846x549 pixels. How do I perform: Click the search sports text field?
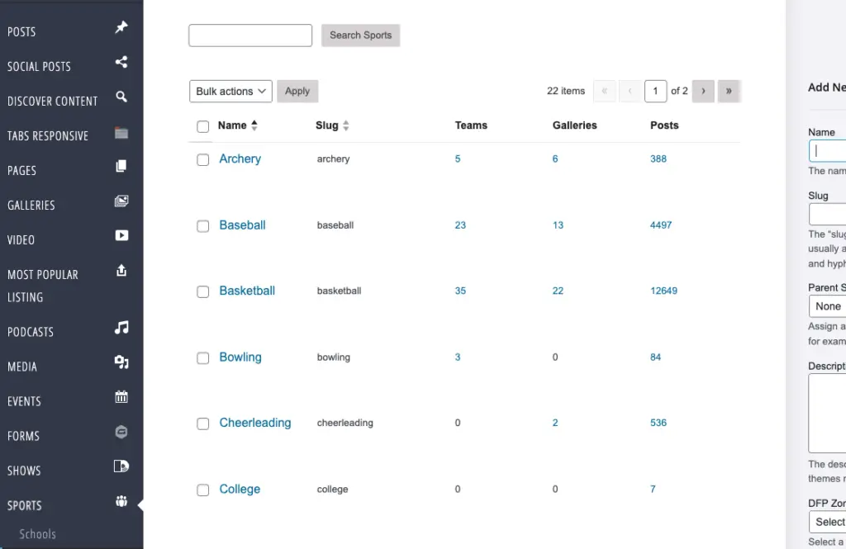(x=250, y=35)
